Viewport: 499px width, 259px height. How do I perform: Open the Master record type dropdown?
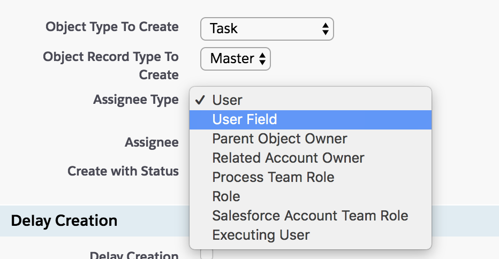[235, 59]
